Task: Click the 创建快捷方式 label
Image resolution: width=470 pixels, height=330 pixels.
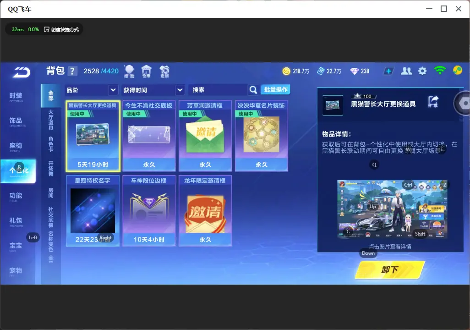Action: 65,29
